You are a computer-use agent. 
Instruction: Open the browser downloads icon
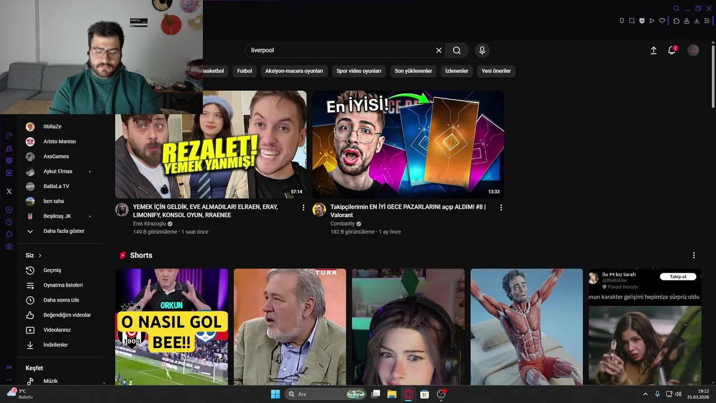[696, 21]
